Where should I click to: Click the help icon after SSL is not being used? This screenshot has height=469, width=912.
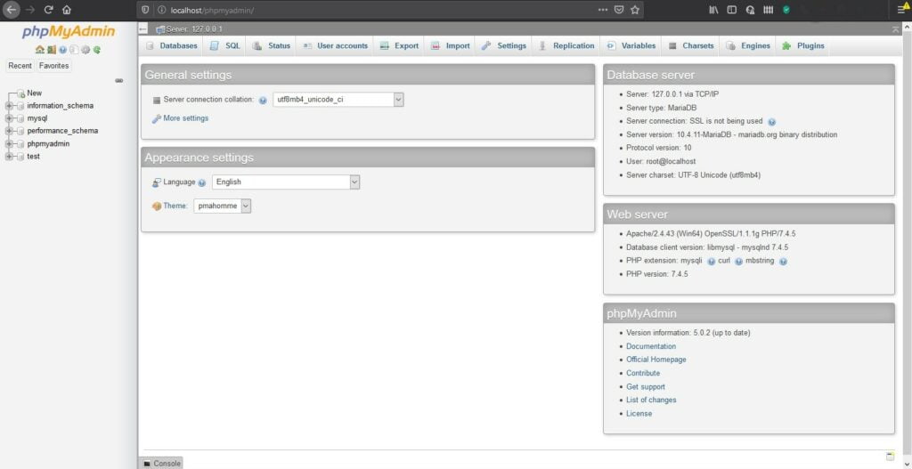coord(772,122)
